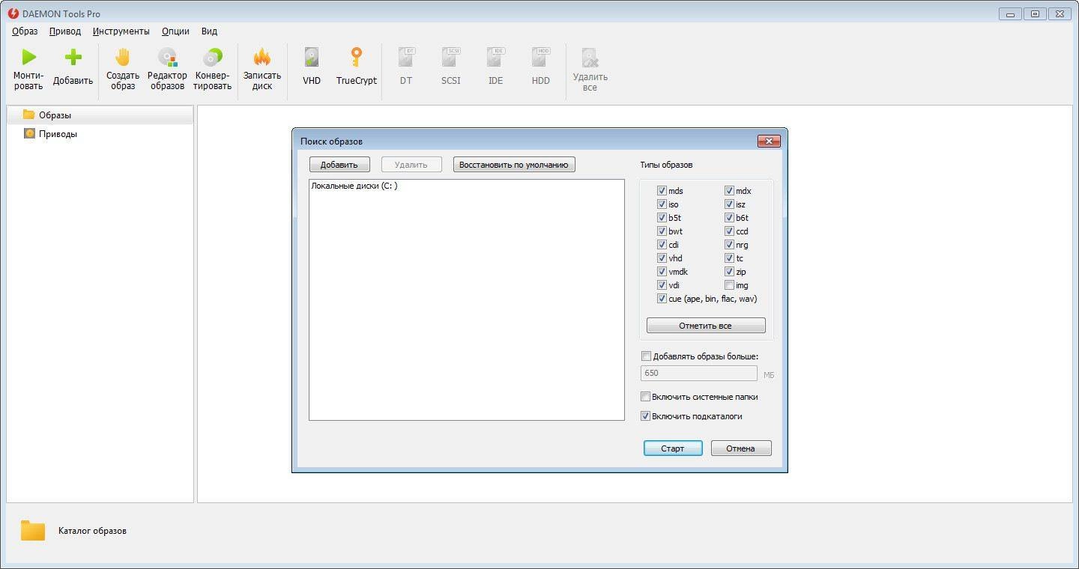The image size is (1079, 569).
Task: Toggle the iso checkbox
Action: pyautogui.click(x=662, y=204)
